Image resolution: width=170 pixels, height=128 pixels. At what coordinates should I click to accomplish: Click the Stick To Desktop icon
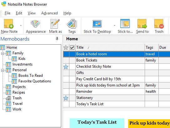[97, 24]
